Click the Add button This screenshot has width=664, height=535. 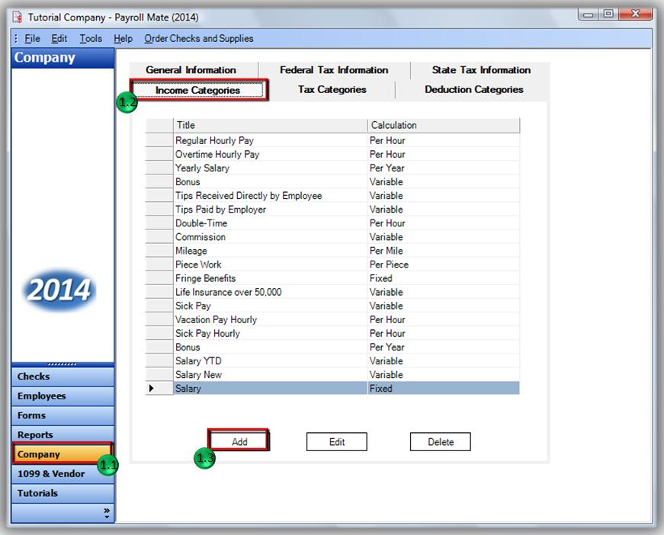[x=239, y=441]
